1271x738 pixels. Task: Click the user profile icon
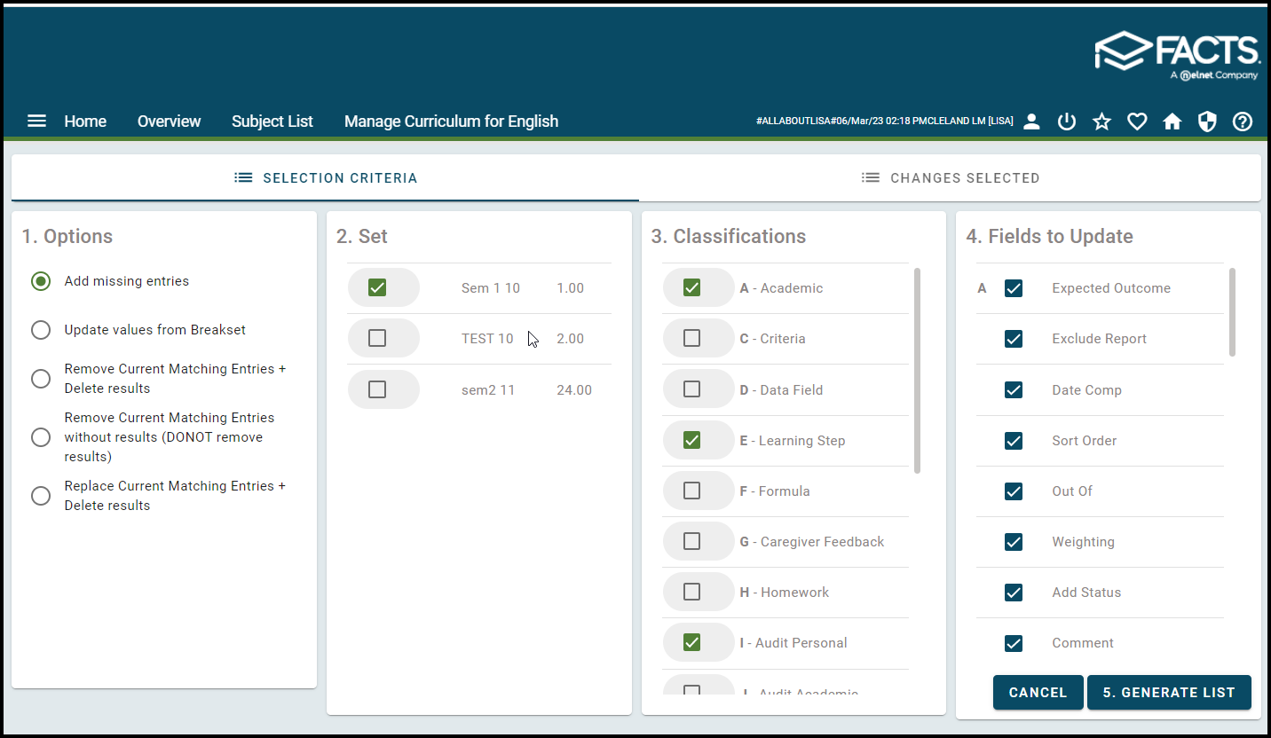tap(1031, 122)
